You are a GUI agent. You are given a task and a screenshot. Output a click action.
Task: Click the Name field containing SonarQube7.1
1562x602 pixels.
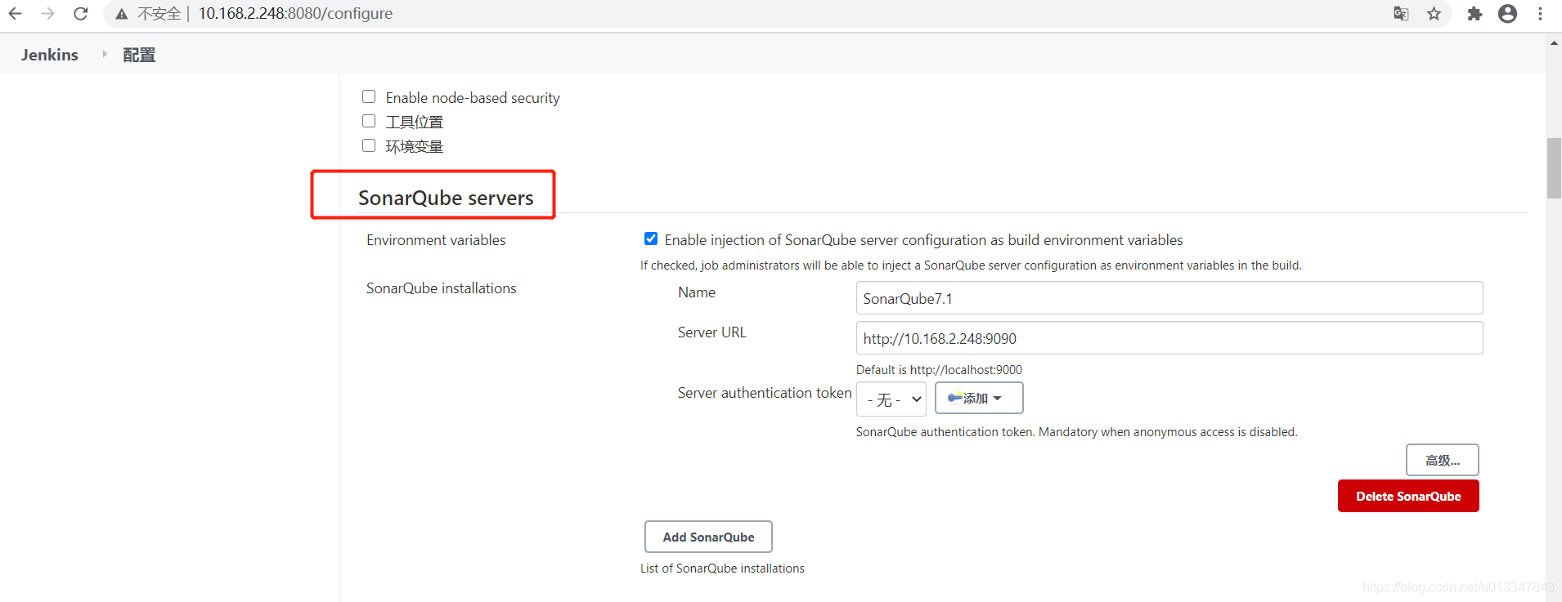point(1169,298)
